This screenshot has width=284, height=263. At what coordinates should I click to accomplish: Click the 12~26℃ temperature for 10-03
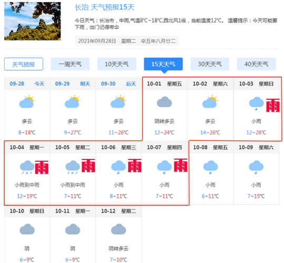pos(256,133)
